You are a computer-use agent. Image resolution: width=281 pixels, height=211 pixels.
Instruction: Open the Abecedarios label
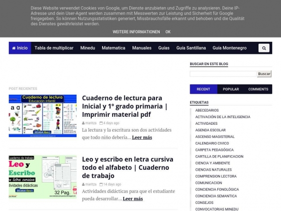207,110
